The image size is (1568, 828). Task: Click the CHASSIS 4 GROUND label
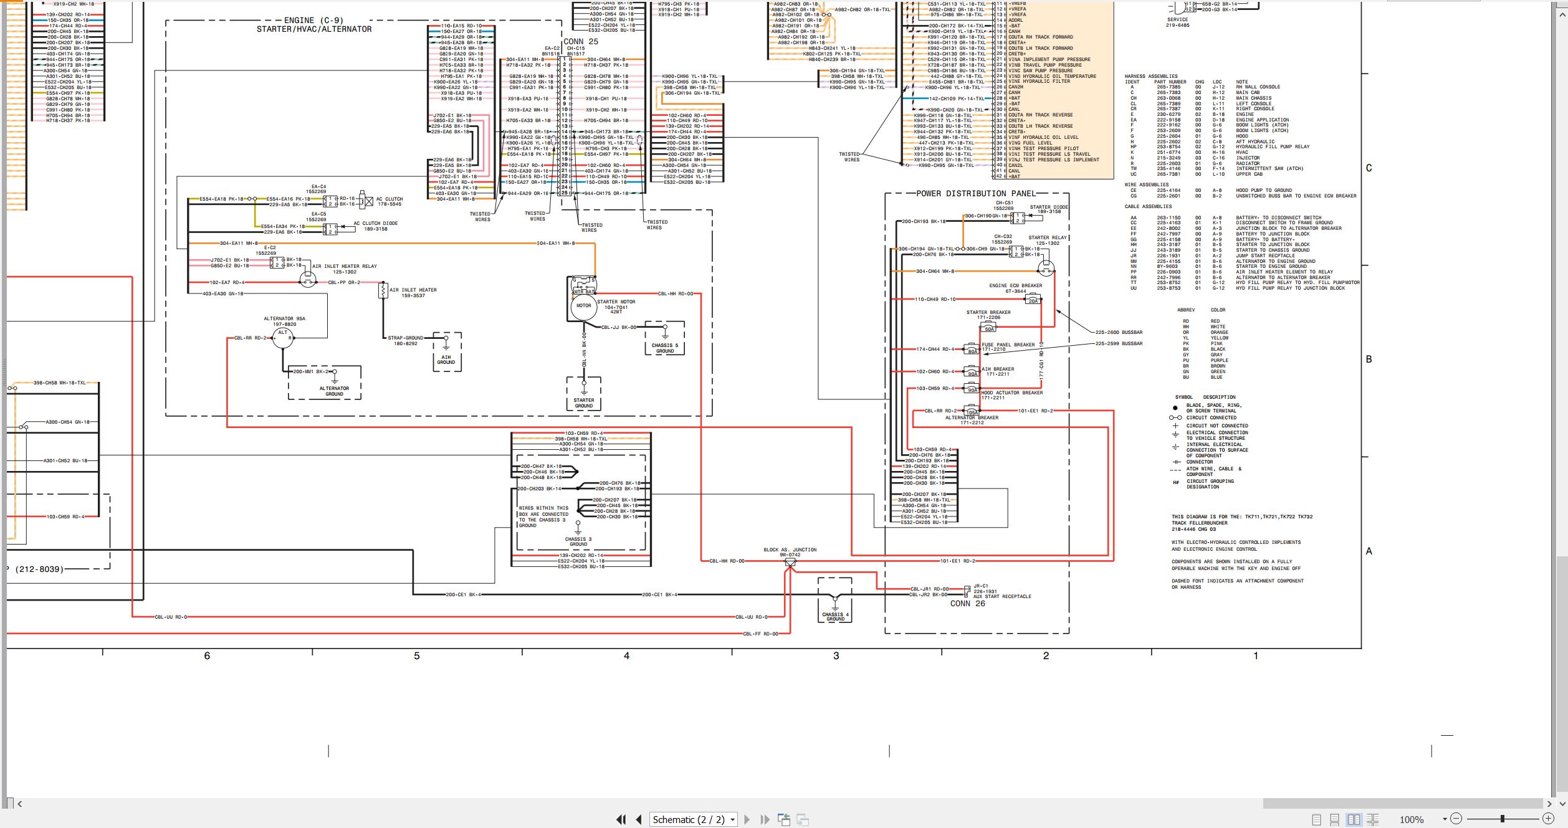point(835,617)
